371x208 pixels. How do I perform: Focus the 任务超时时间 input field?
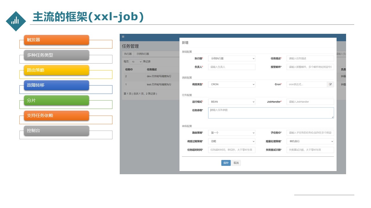click(232, 150)
